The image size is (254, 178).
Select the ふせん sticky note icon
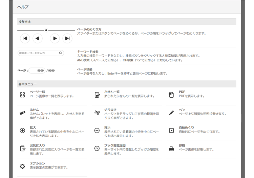click(22, 113)
